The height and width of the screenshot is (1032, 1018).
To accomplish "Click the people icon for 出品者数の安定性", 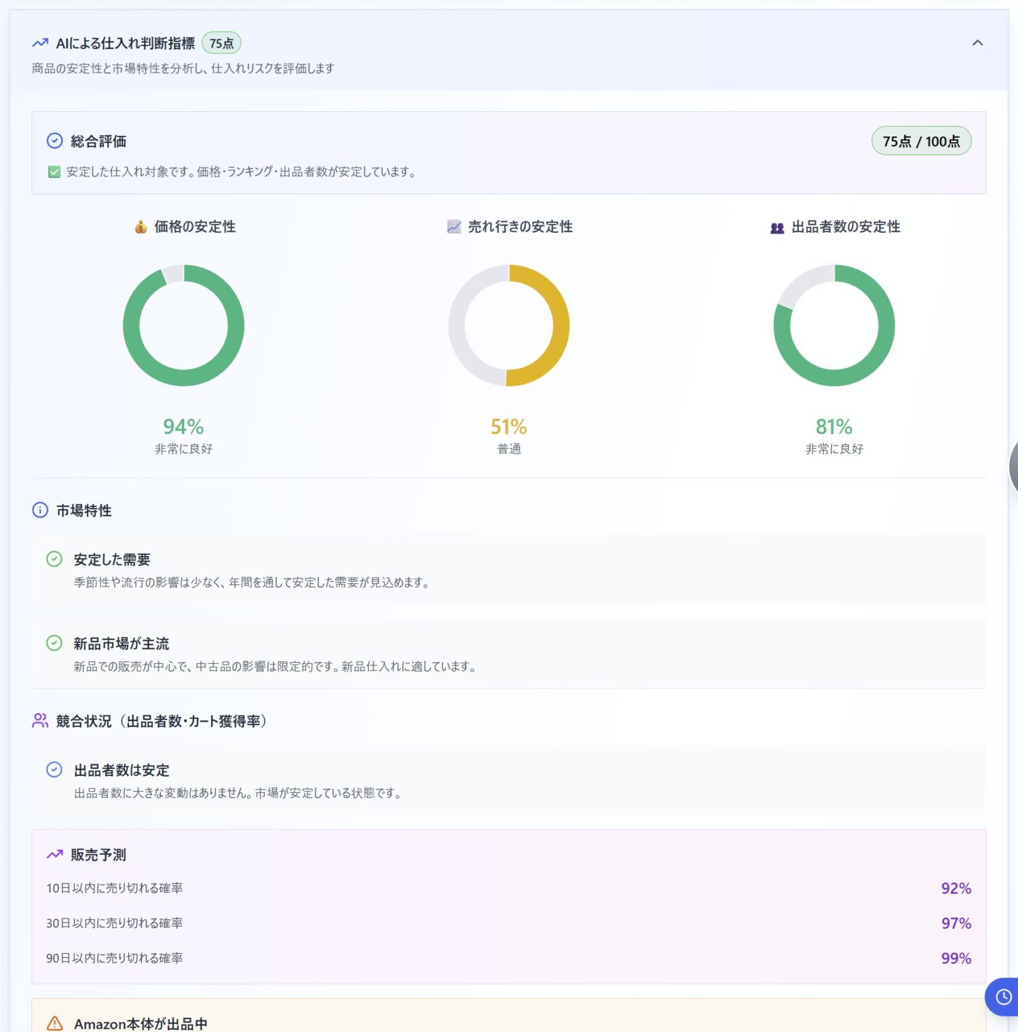I will tap(777, 227).
